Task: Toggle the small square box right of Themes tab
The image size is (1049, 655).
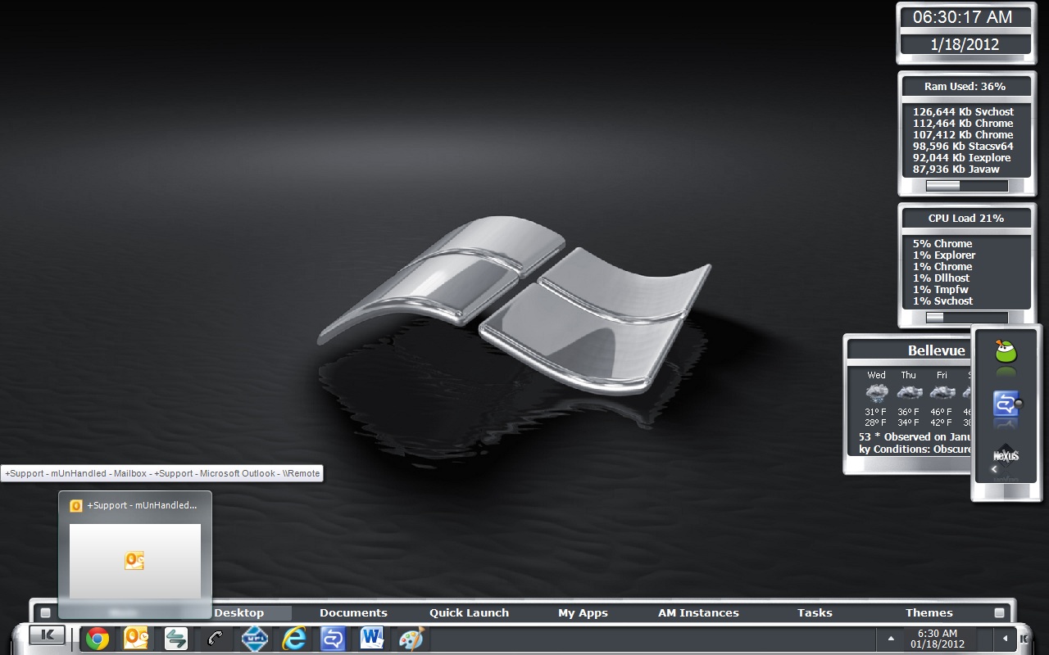Action: pyautogui.click(x=999, y=612)
